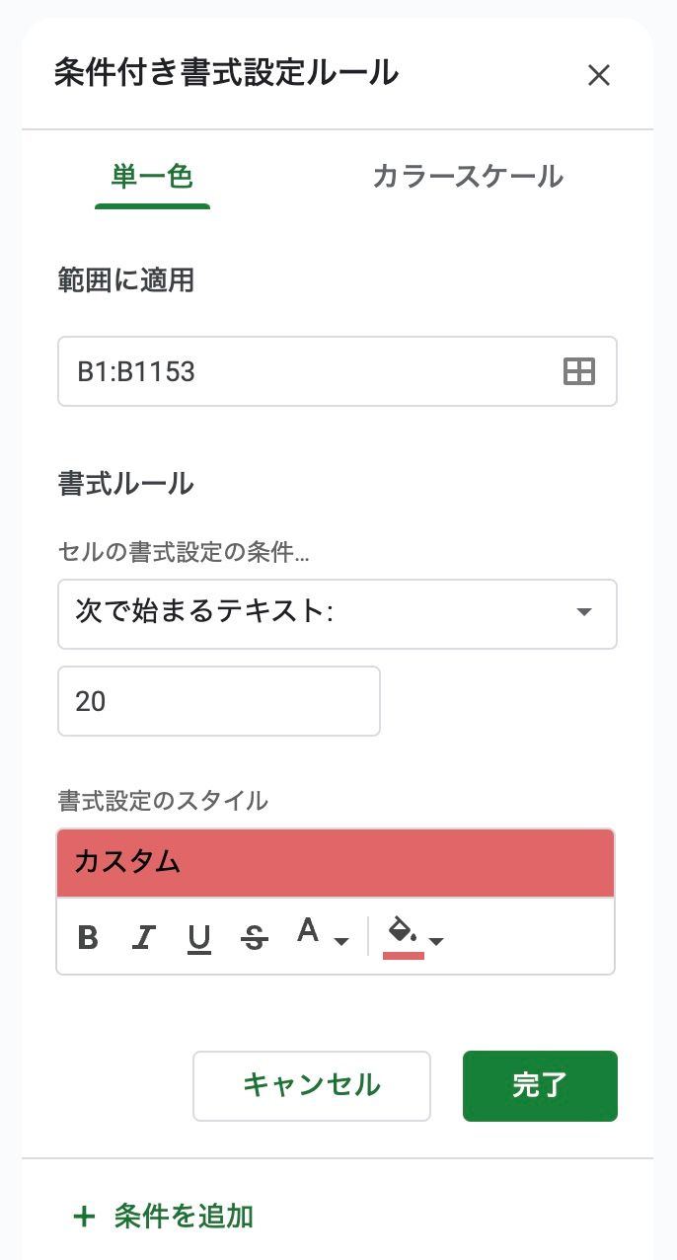Expand the fill color dropdown arrow
The image size is (677, 1260).
tap(436, 941)
